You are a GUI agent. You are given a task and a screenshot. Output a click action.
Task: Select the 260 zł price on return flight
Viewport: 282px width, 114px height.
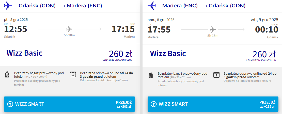pos(264,54)
